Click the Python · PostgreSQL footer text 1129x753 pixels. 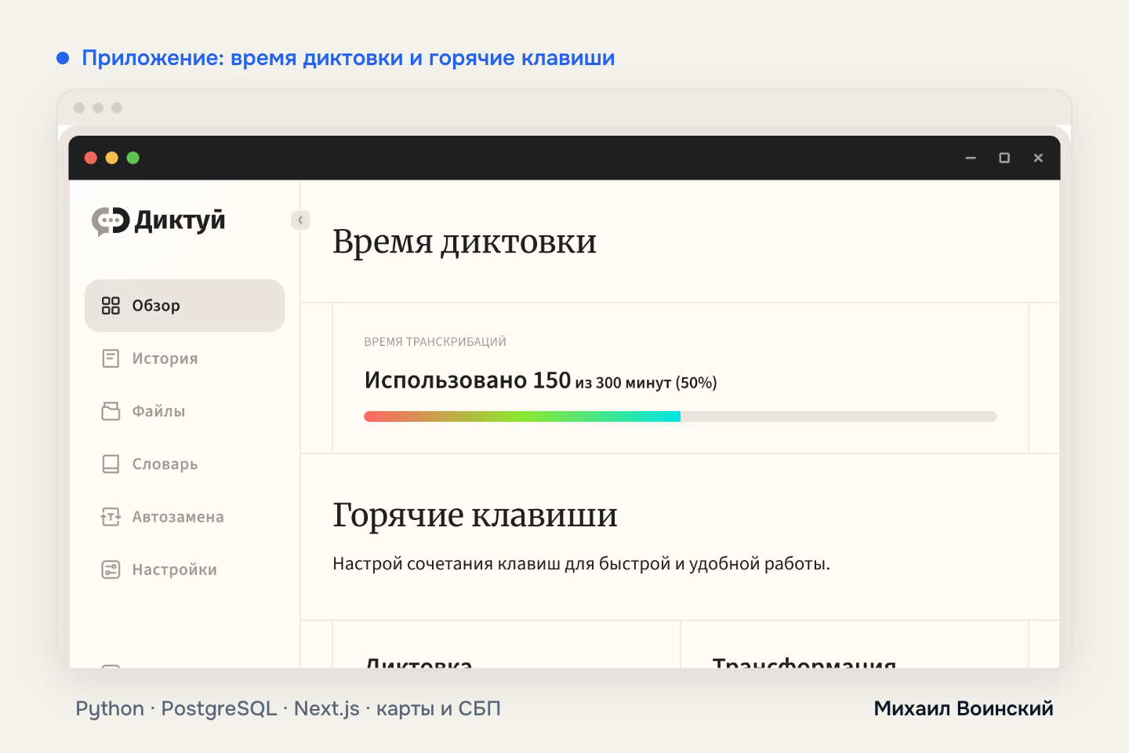click(x=288, y=709)
